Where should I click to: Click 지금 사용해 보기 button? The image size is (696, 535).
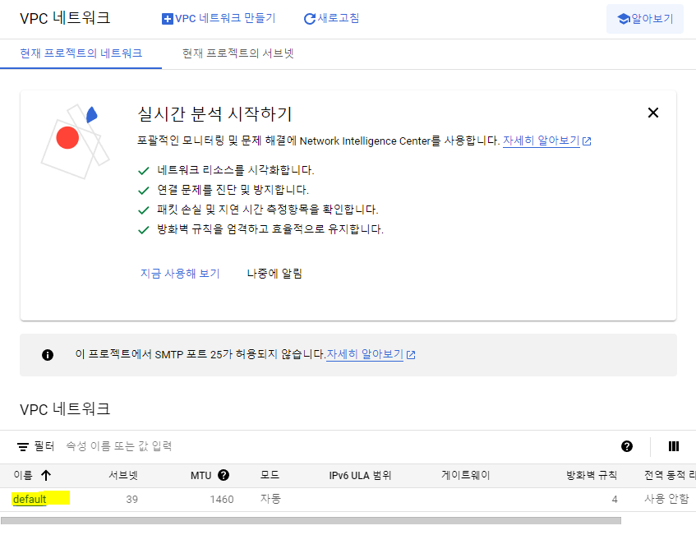(180, 274)
